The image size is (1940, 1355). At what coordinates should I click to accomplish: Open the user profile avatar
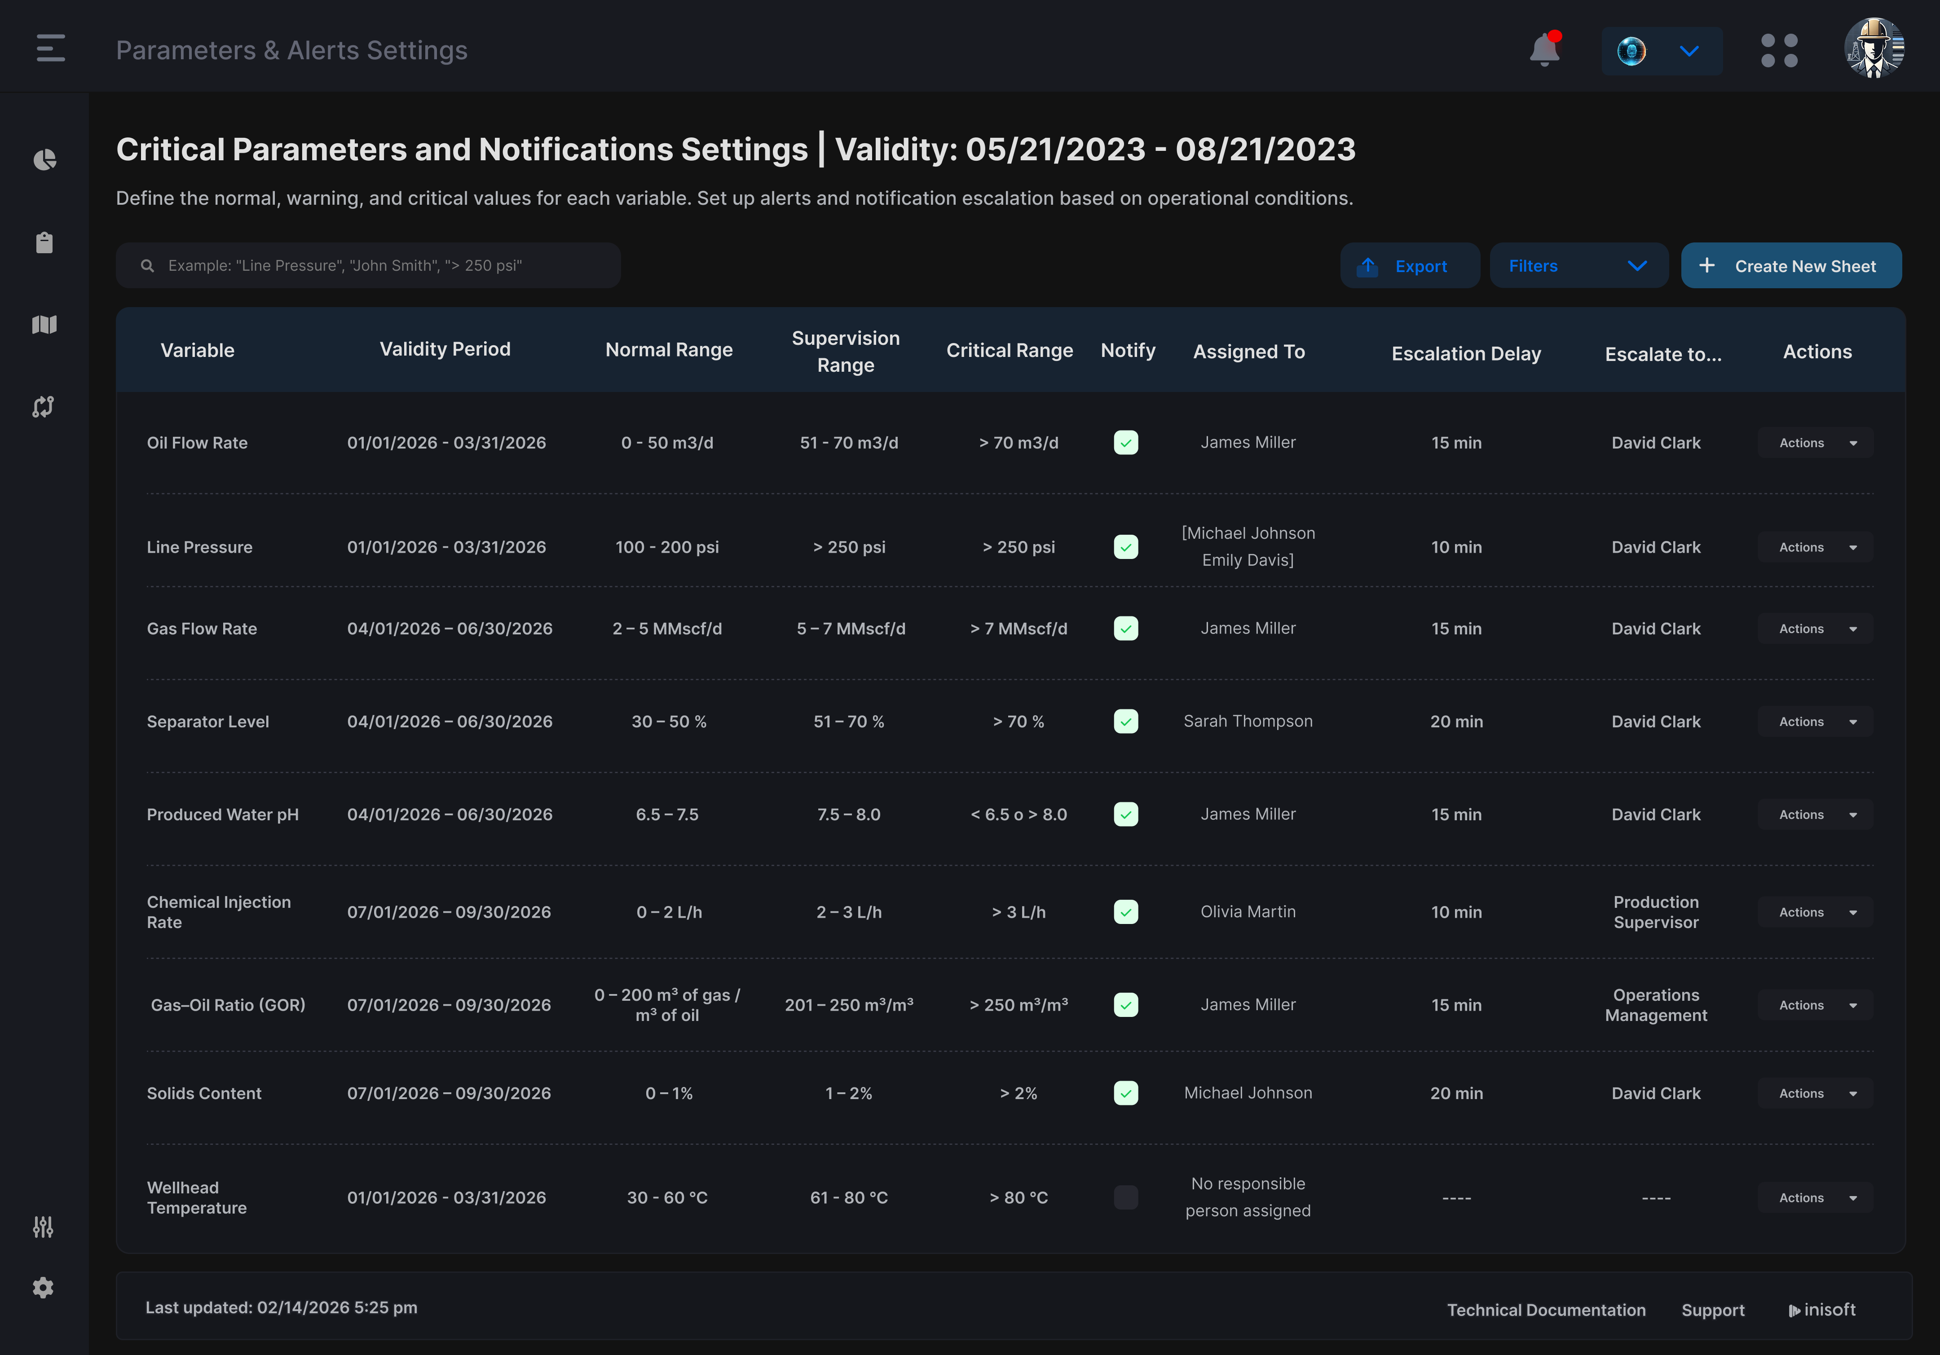click(1874, 48)
